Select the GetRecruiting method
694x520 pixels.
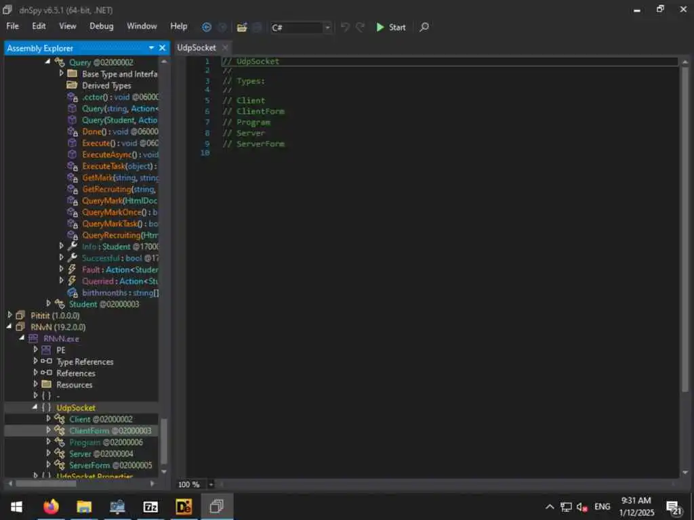point(119,189)
